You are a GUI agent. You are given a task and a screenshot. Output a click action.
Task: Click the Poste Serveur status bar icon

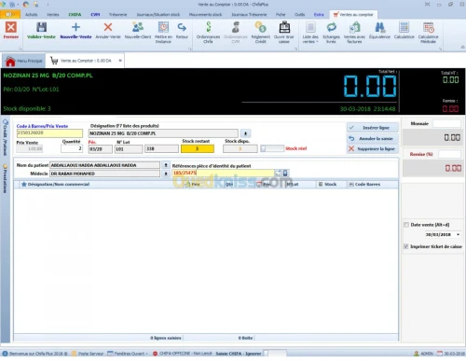coord(74,354)
